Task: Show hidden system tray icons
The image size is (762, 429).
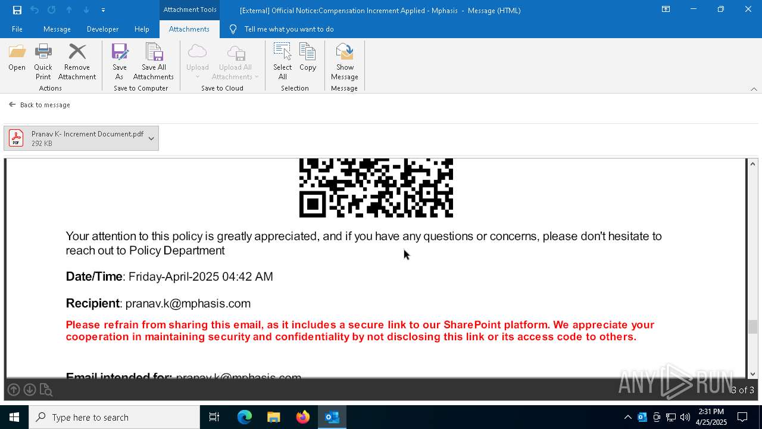Action: click(x=628, y=417)
